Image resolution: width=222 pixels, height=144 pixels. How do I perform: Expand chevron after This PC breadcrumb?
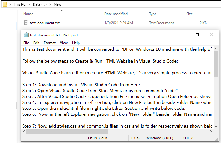(x=29, y=4)
